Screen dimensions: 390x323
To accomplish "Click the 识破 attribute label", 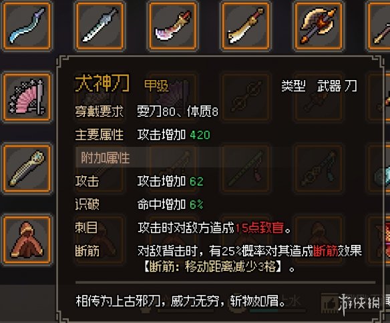I will [87, 204].
